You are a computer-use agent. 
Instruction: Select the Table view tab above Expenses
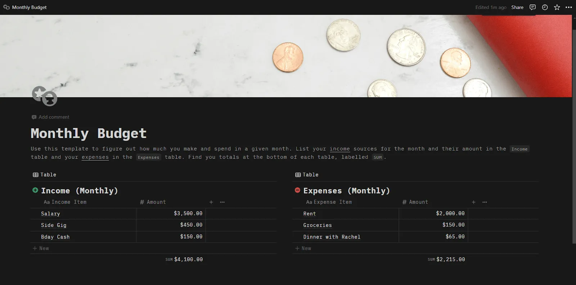point(307,175)
